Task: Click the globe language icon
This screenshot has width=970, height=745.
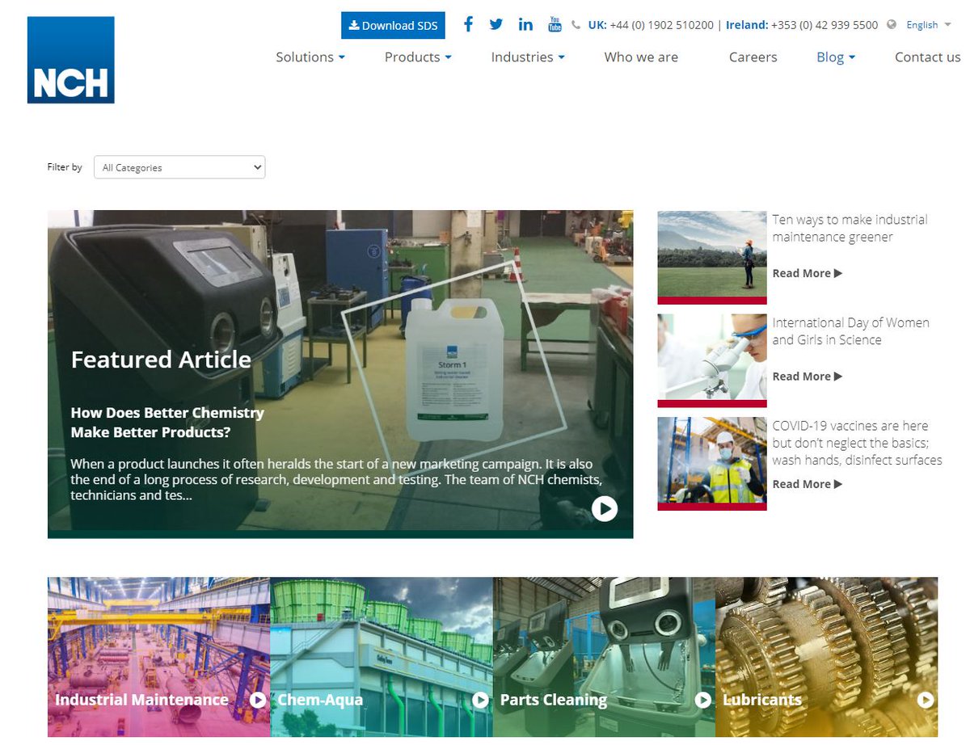Action: (x=892, y=24)
